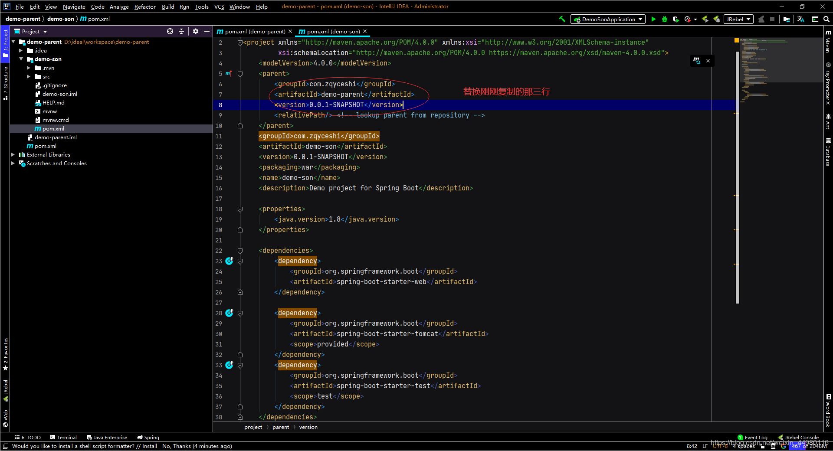Load Maven changes floating icon
The width and height of the screenshot is (833, 451).
point(696,61)
